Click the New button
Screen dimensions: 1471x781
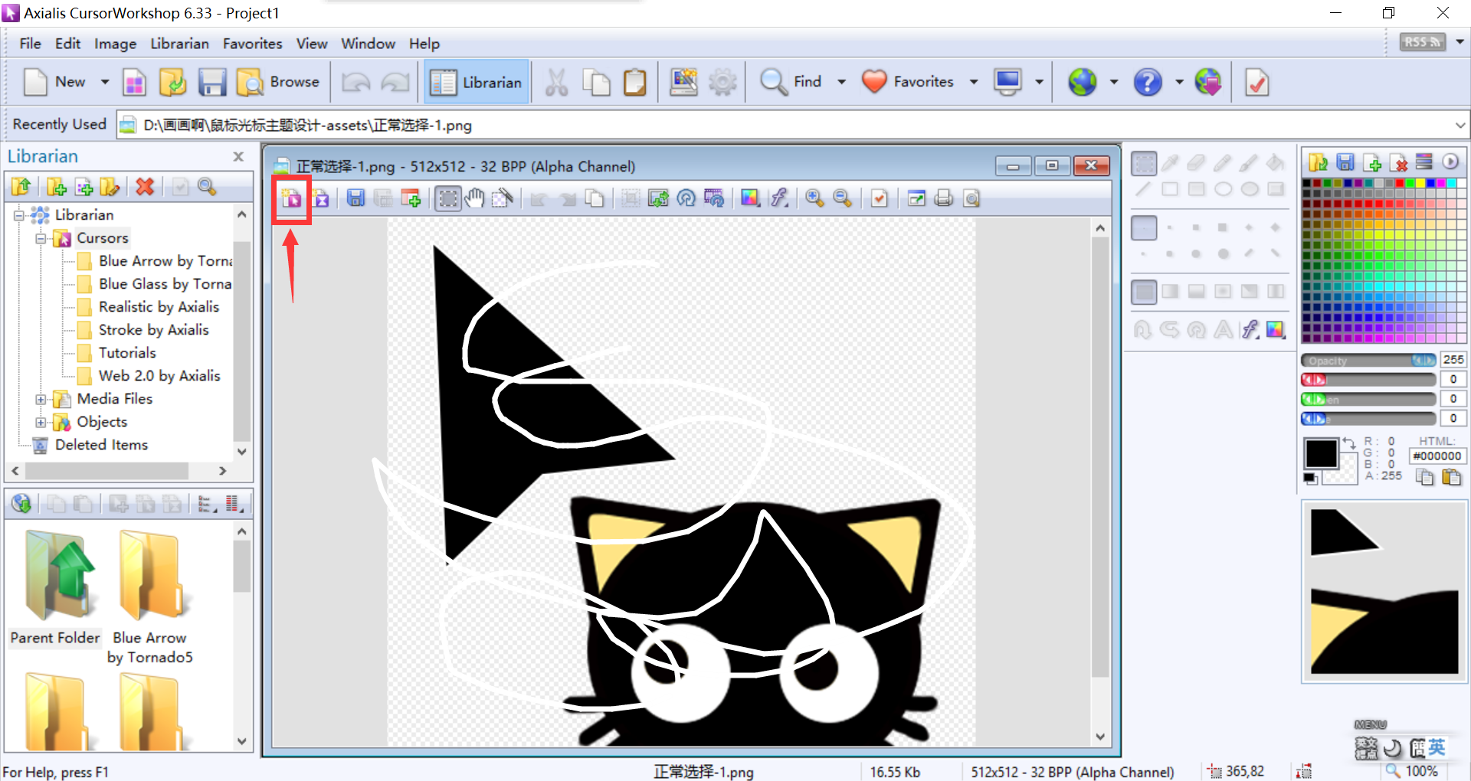55,82
